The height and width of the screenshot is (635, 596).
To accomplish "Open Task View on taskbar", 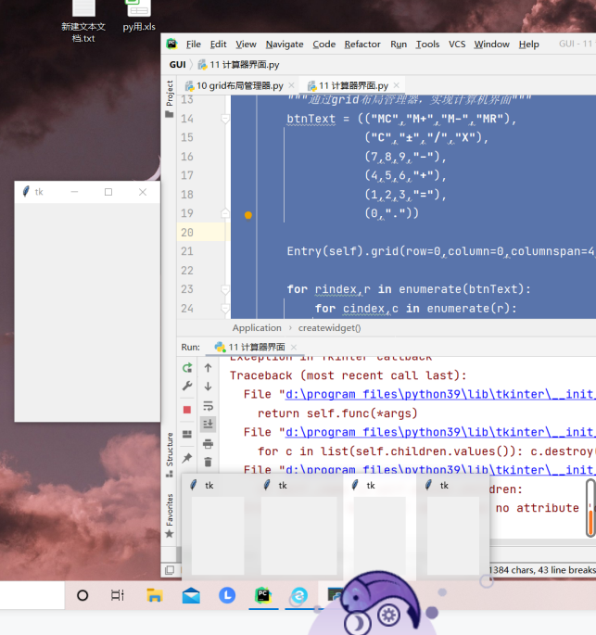I will pos(118,595).
